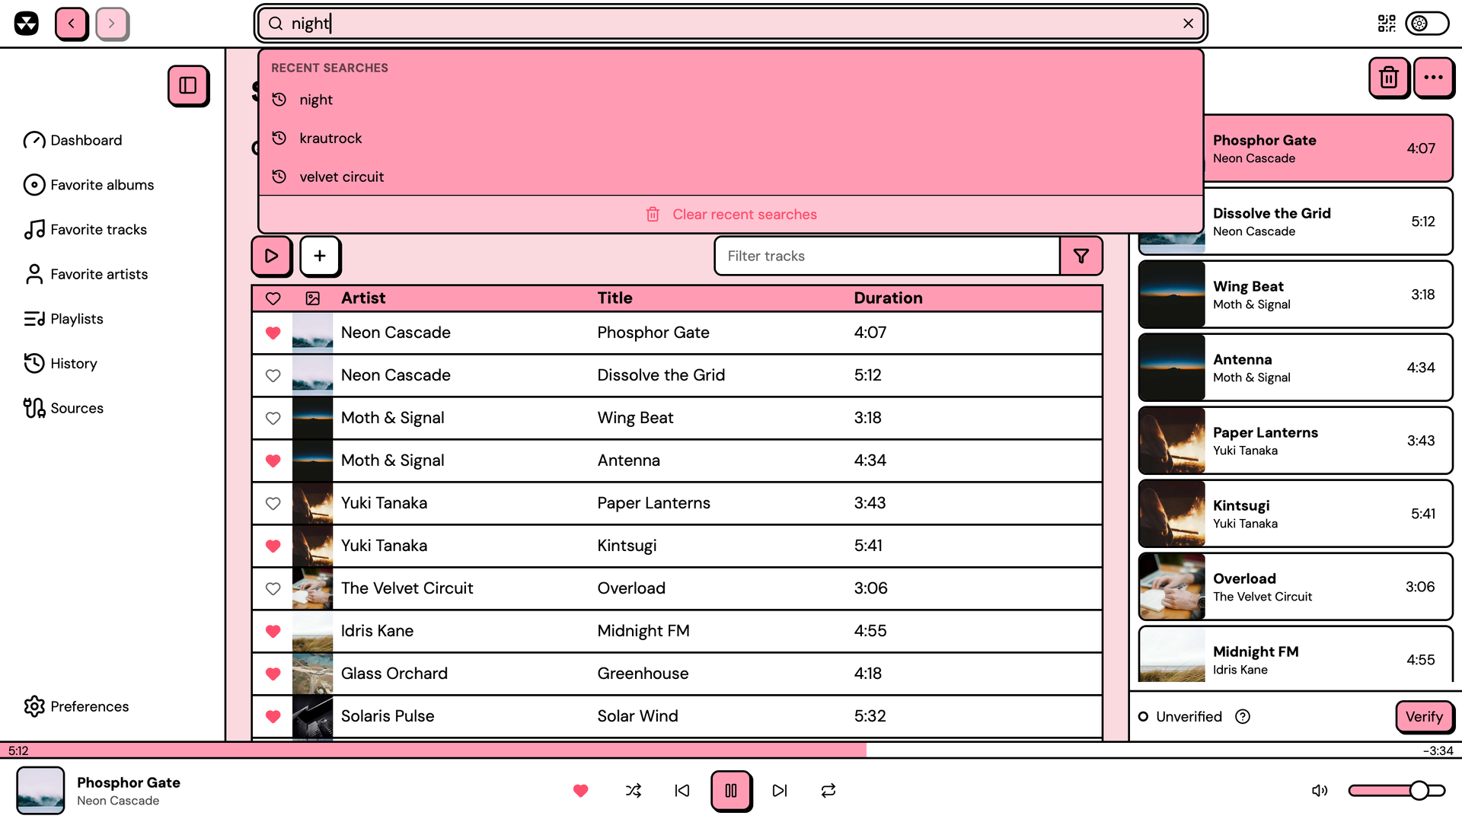Open Playlists in the sidebar
The height and width of the screenshot is (822, 1462).
tap(64, 319)
